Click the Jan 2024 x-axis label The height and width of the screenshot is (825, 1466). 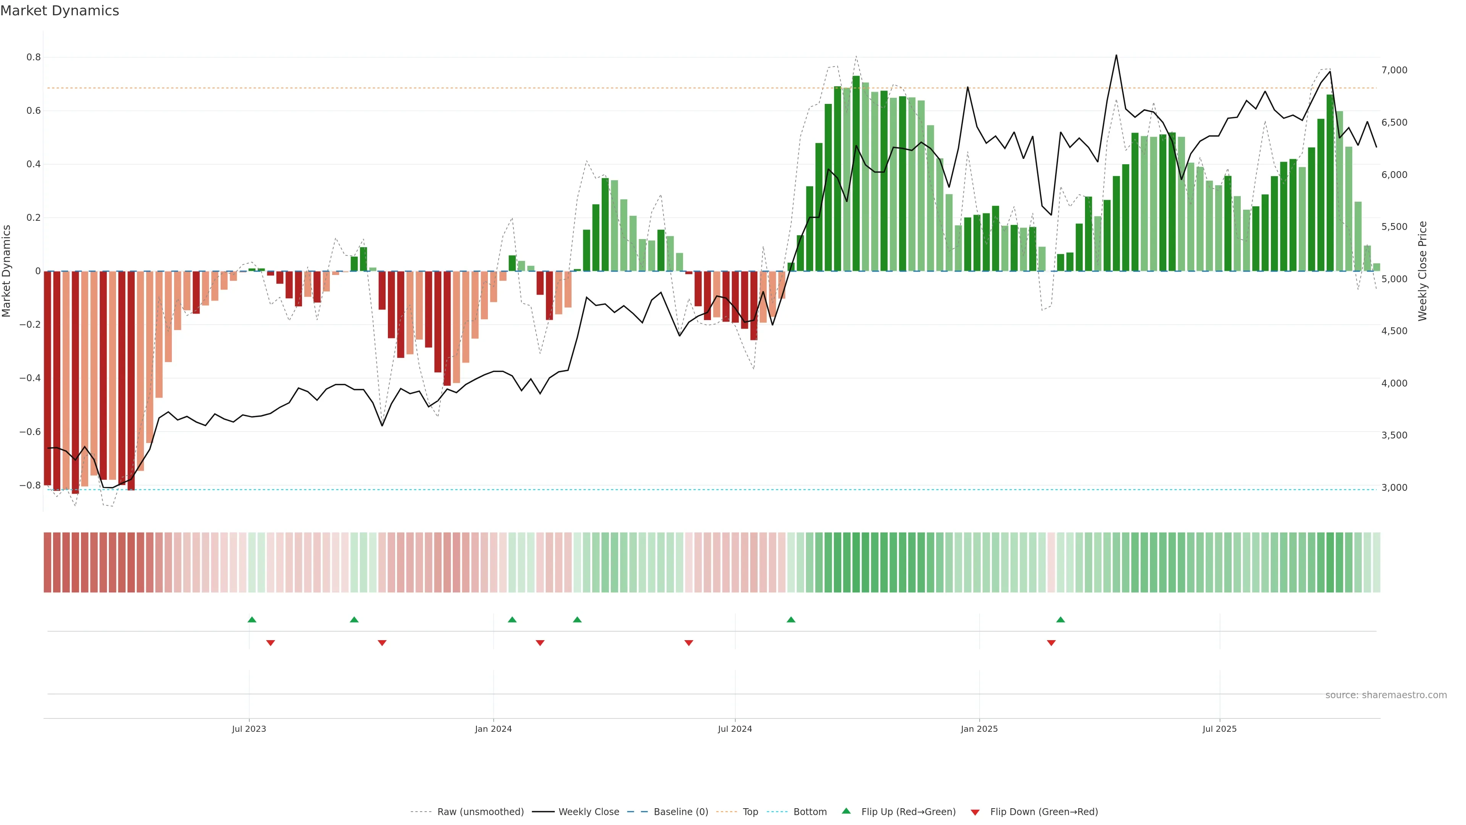[x=493, y=729]
